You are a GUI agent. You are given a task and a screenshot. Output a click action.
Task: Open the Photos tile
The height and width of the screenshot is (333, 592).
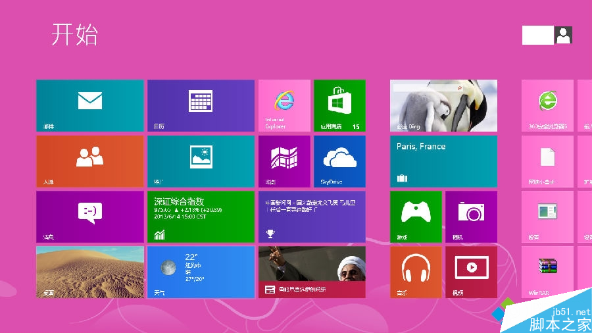pos(201,161)
